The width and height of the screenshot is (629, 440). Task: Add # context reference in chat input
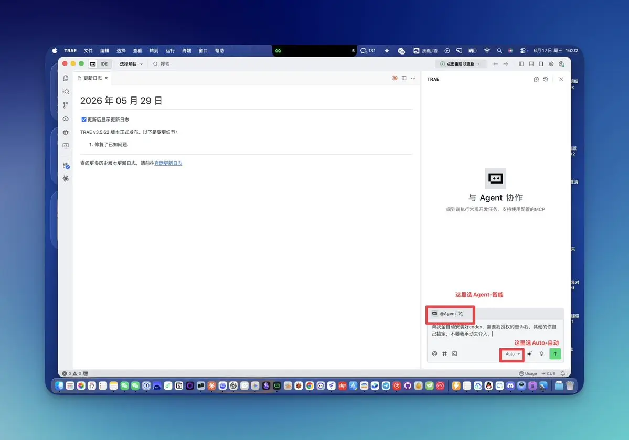coord(444,354)
